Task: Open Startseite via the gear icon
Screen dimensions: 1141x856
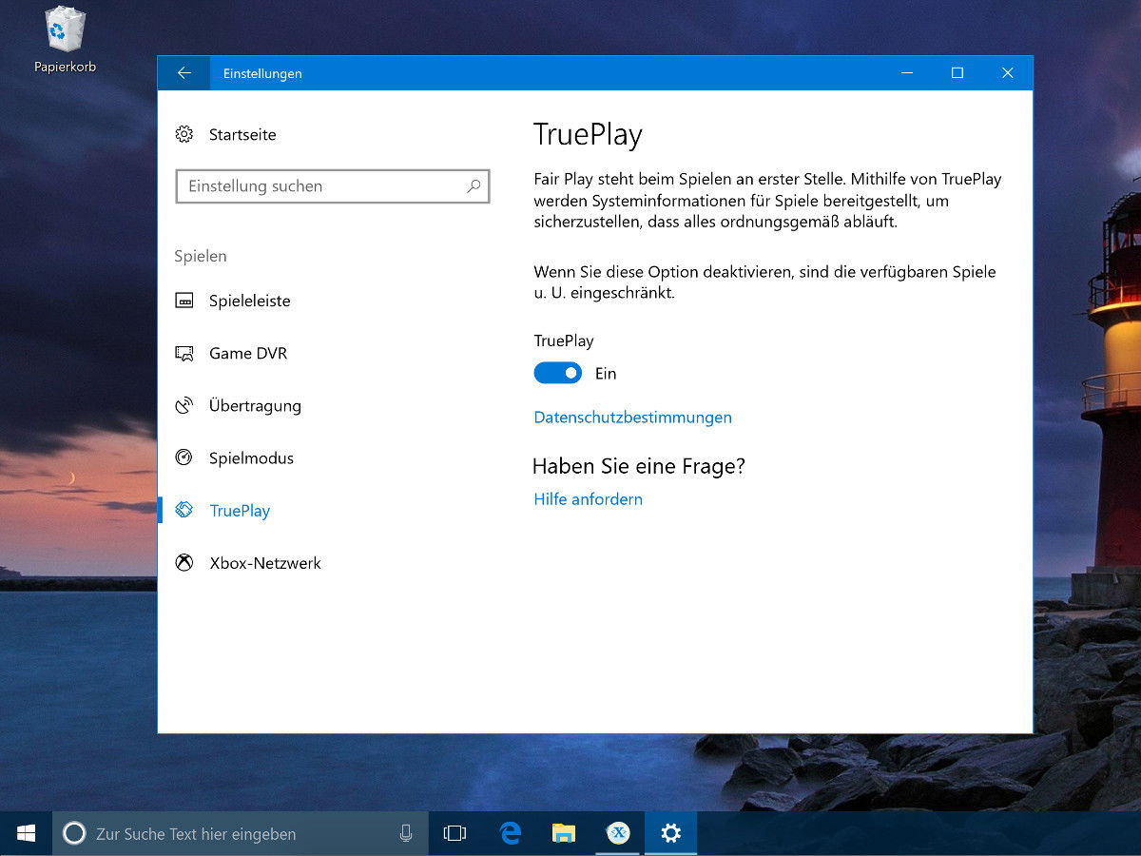Action: tap(184, 135)
